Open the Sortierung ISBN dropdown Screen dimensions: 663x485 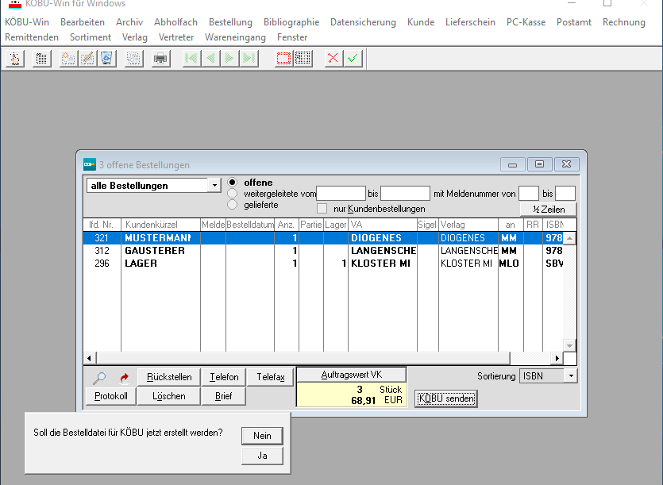(x=571, y=376)
